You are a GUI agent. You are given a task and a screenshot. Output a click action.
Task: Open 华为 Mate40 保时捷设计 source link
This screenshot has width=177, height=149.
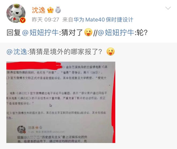tap(104, 20)
